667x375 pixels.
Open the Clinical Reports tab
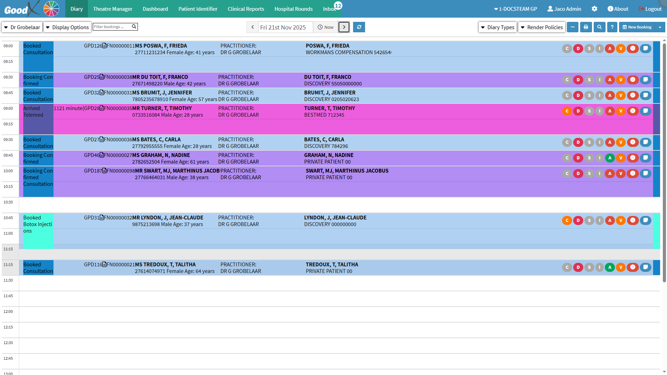pos(246,9)
